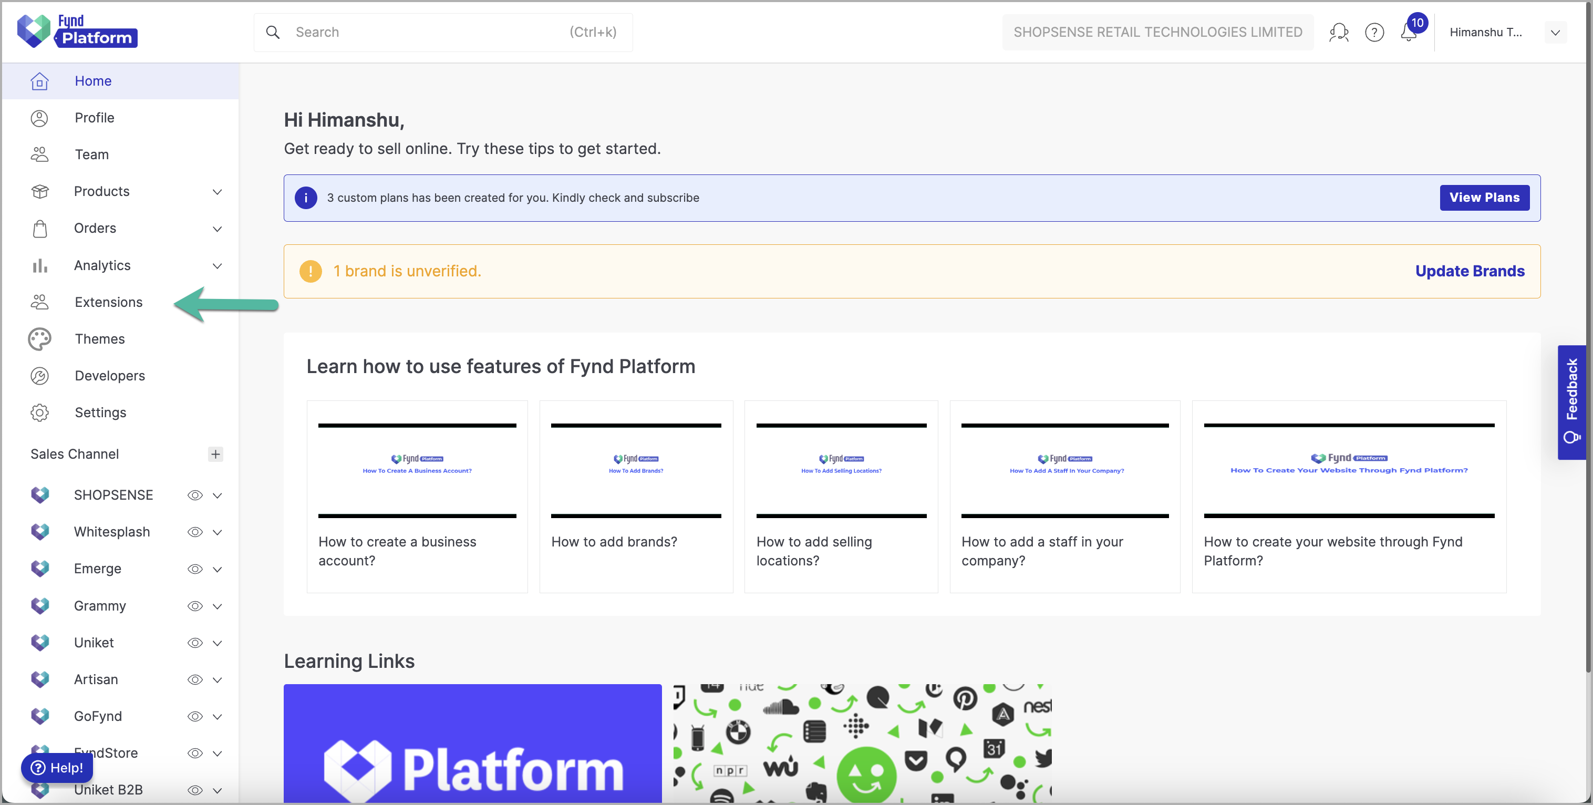
Task: Open the help question mark icon
Action: pos(1374,32)
